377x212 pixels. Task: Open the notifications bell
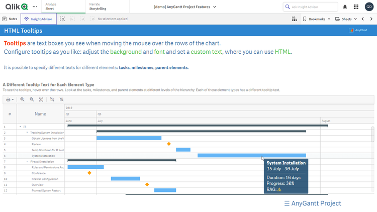(x=345, y=7)
